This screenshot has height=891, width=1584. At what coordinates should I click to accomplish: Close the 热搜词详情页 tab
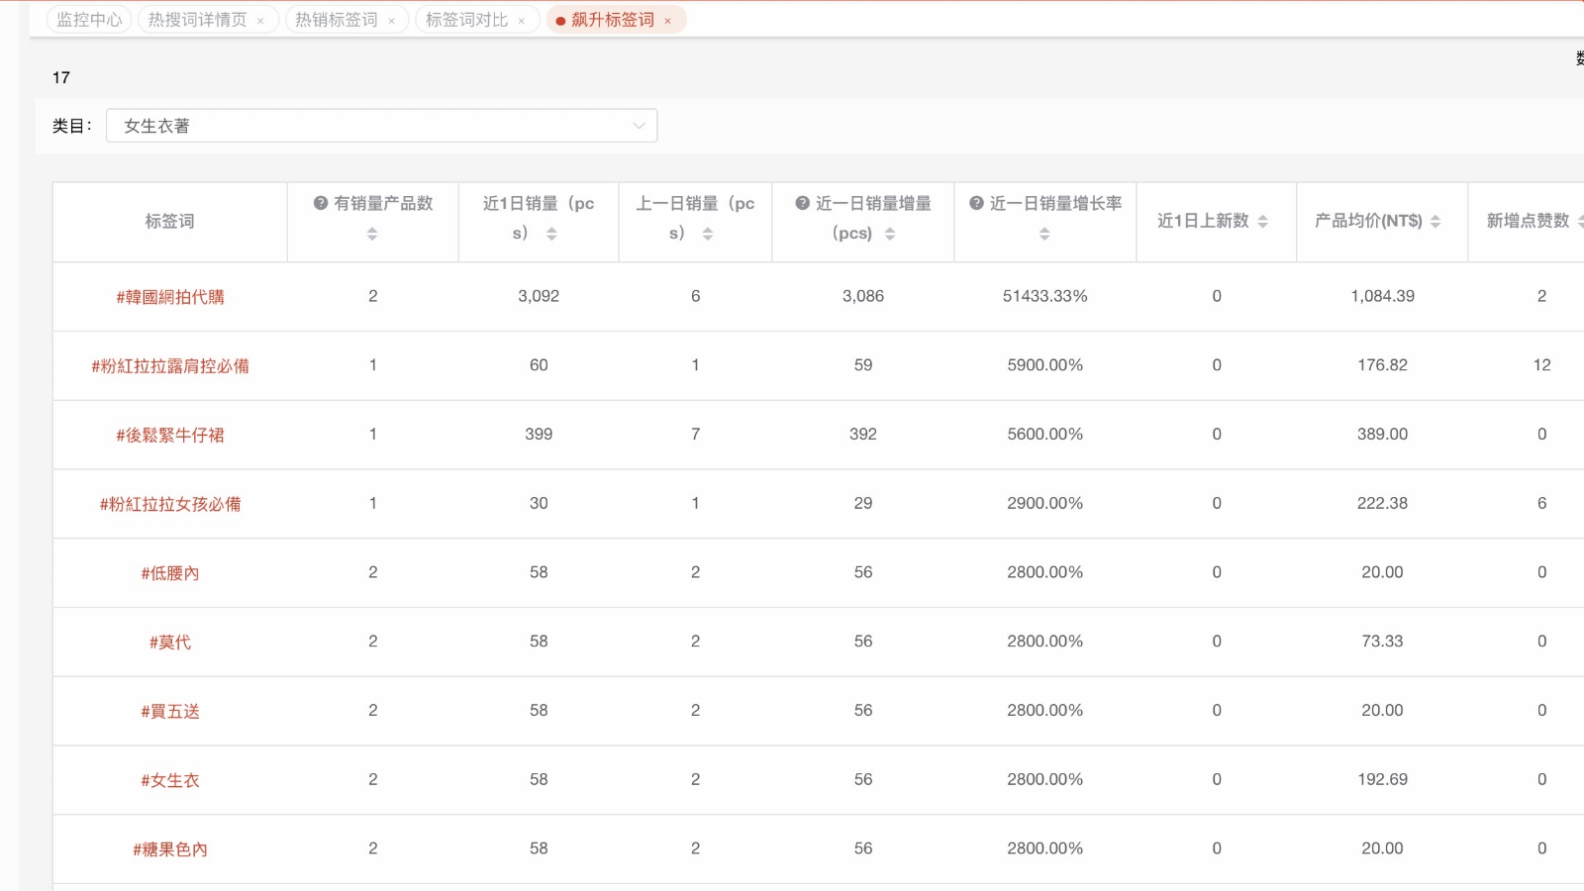260,21
